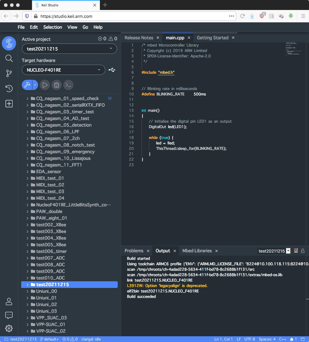The image size is (309, 342).
Task: Open the Go menu
Action: click(85, 27)
